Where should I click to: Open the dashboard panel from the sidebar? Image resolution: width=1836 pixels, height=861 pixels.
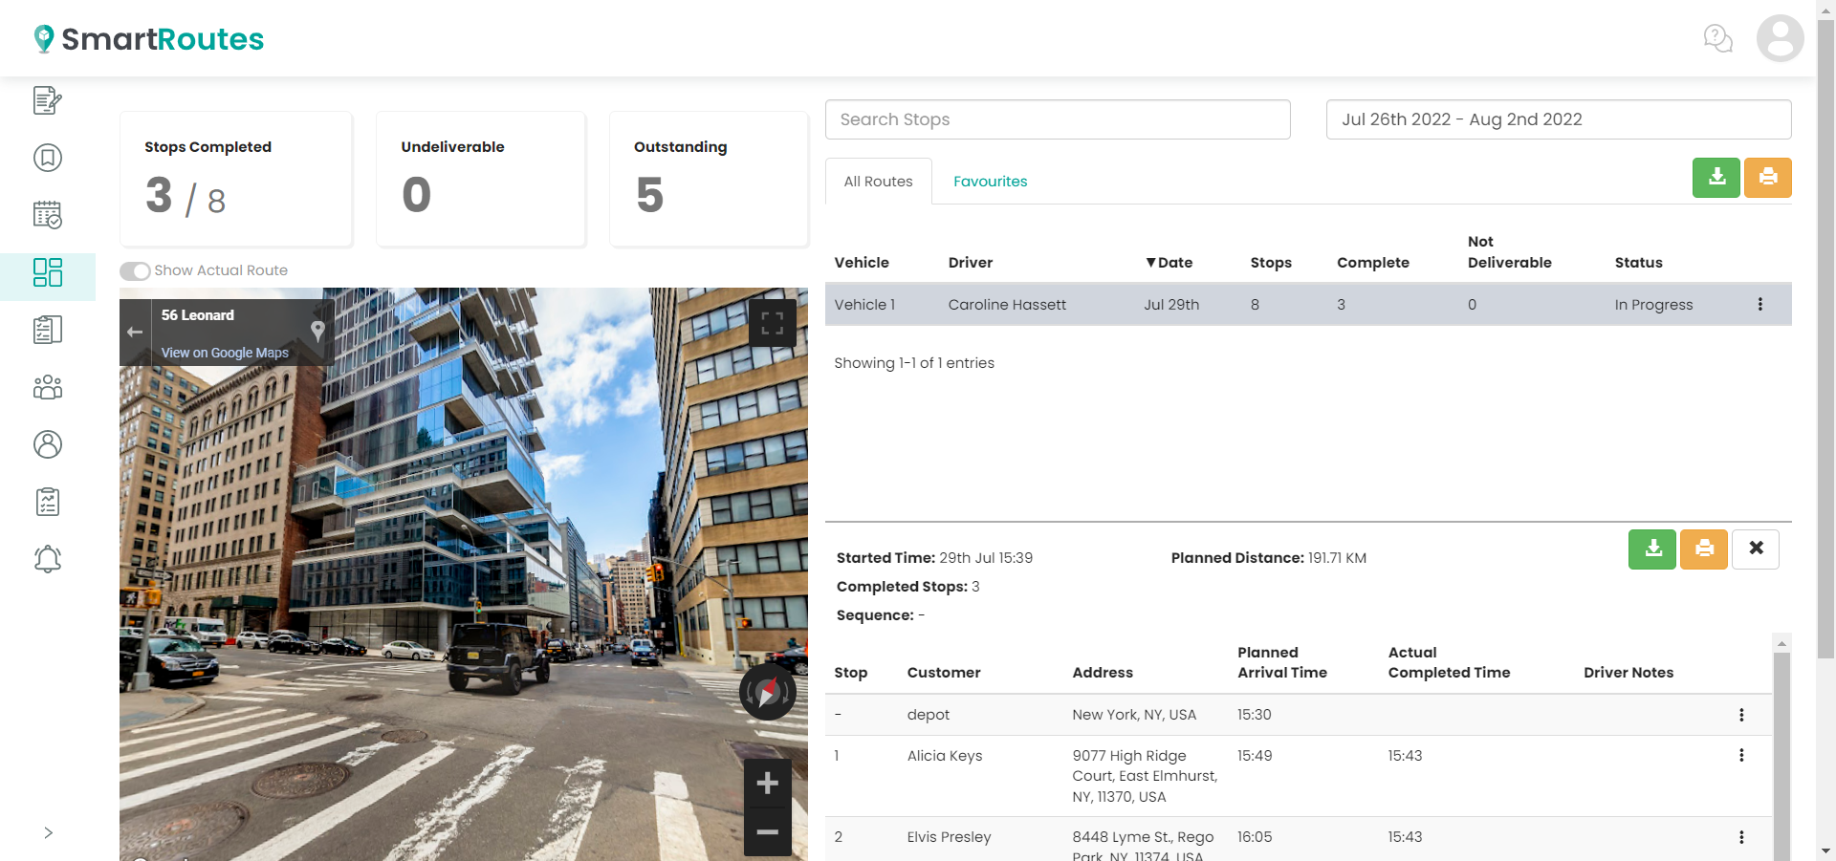pos(48,272)
